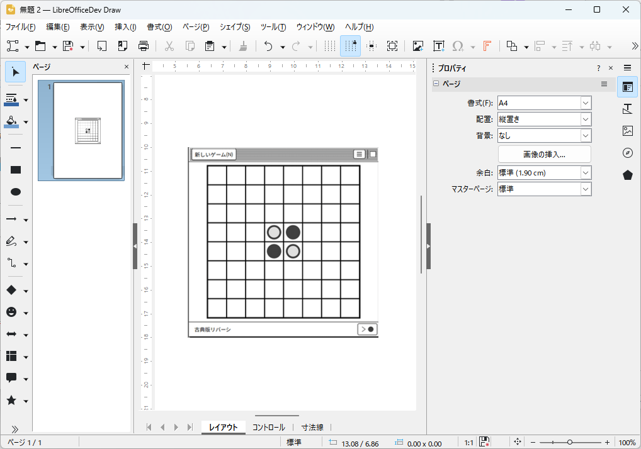Select the smiley Symbol Shapes tool

click(x=11, y=313)
